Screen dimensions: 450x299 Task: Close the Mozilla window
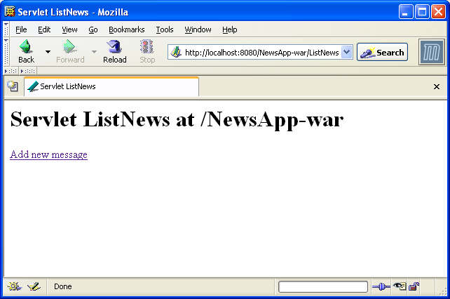438,12
